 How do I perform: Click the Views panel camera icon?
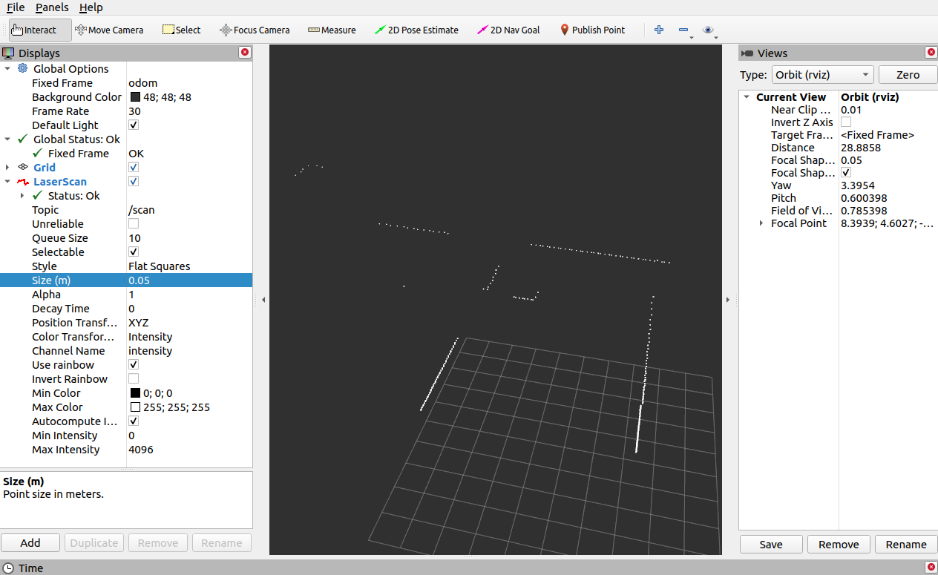tap(748, 53)
